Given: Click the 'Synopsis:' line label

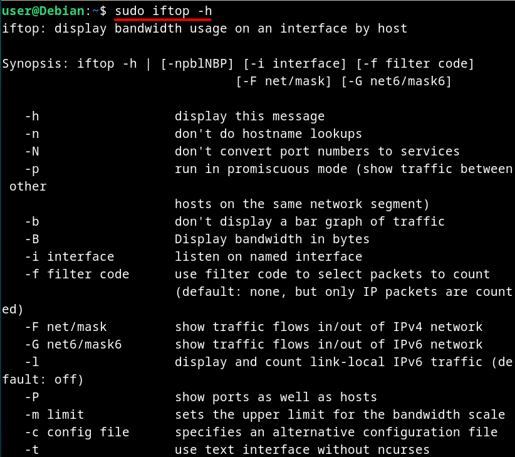Looking at the screenshot, I should point(36,64).
